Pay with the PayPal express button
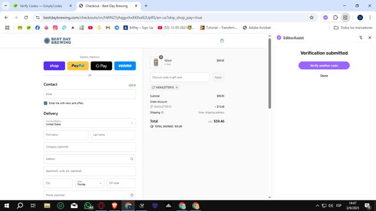The width and height of the screenshot is (376, 211). click(78, 66)
